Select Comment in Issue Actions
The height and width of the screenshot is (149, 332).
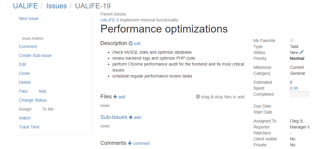coord(28,47)
